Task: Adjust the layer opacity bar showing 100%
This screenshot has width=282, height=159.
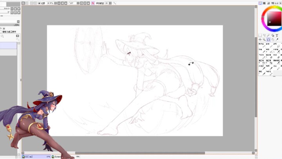Action: click(10, 25)
